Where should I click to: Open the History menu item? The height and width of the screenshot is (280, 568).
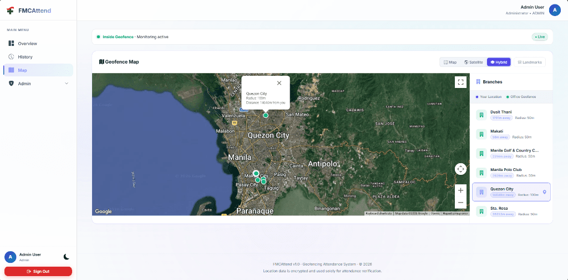click(x=38, y=57)
